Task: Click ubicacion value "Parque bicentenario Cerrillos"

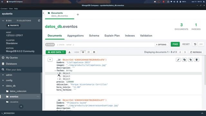Action: [89, 84]
